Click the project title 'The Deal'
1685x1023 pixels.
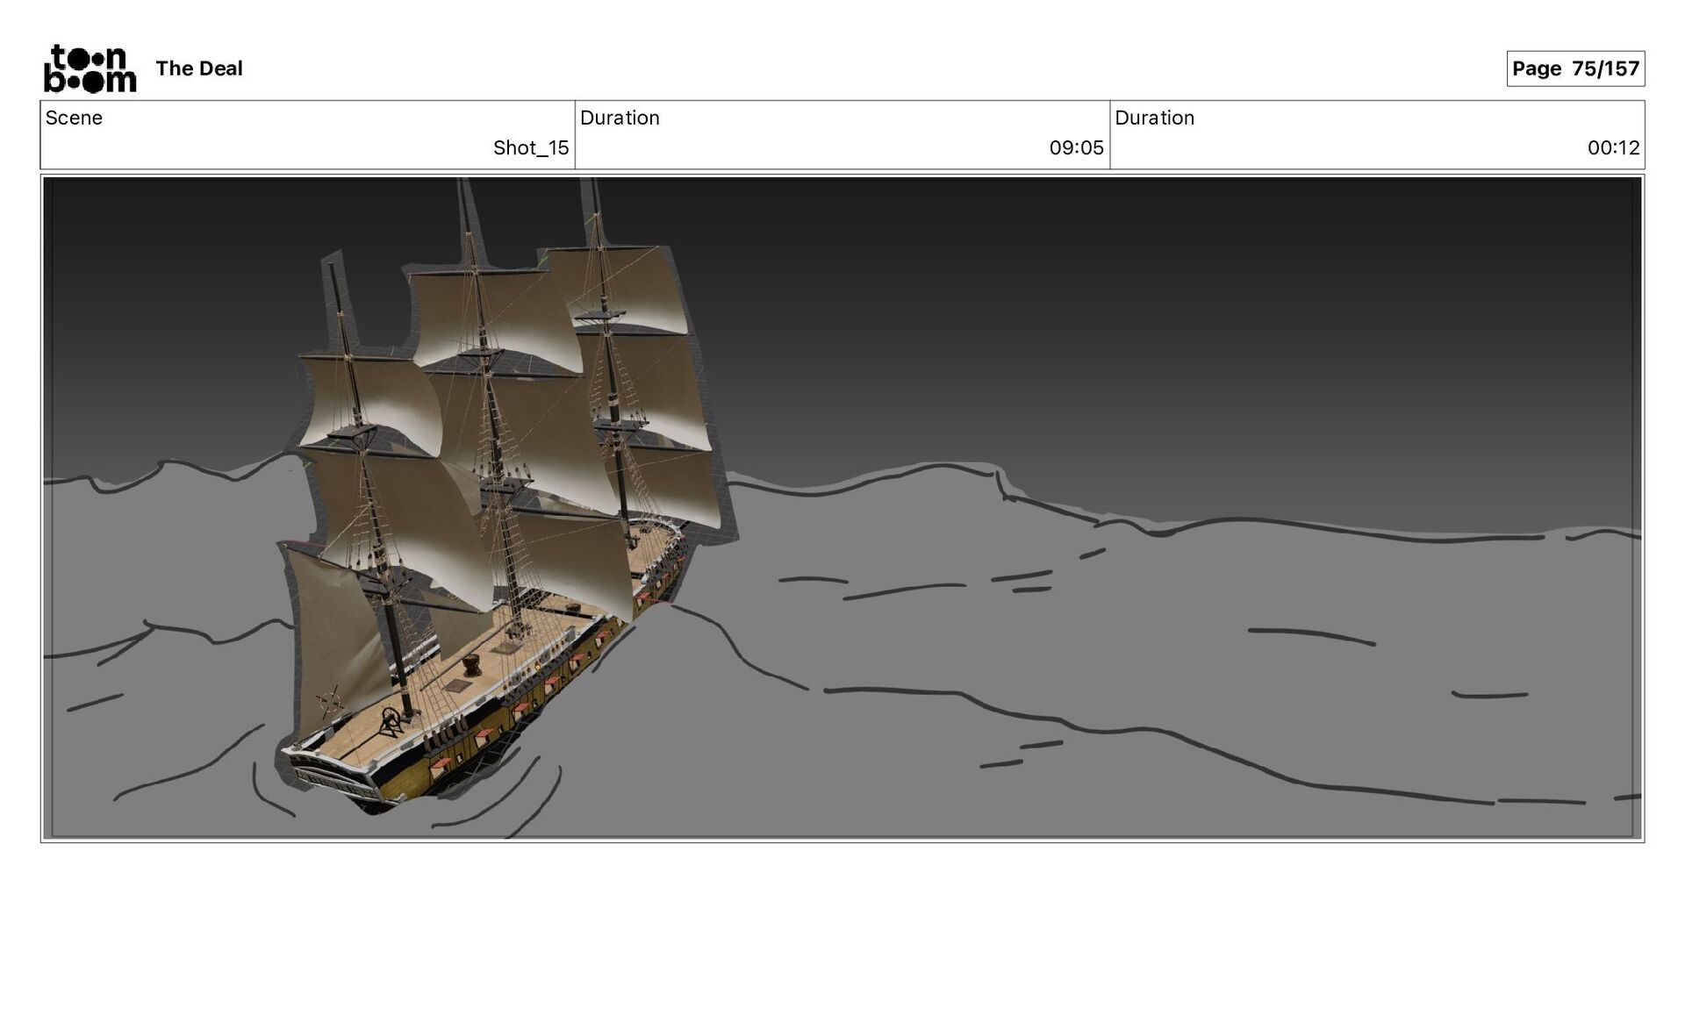[199, 68]
